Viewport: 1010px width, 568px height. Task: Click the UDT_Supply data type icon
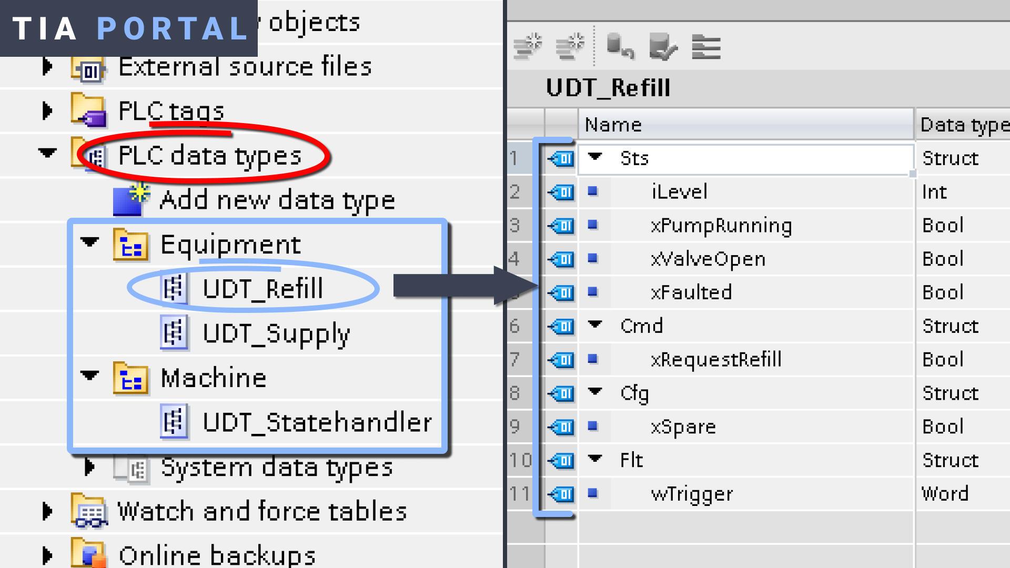pyautogui.click(x=174, y=333)
